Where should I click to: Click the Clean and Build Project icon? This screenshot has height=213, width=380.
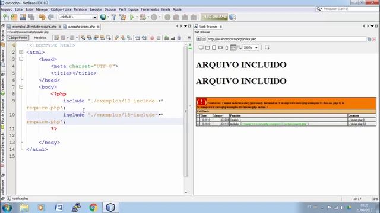(123, 17)
